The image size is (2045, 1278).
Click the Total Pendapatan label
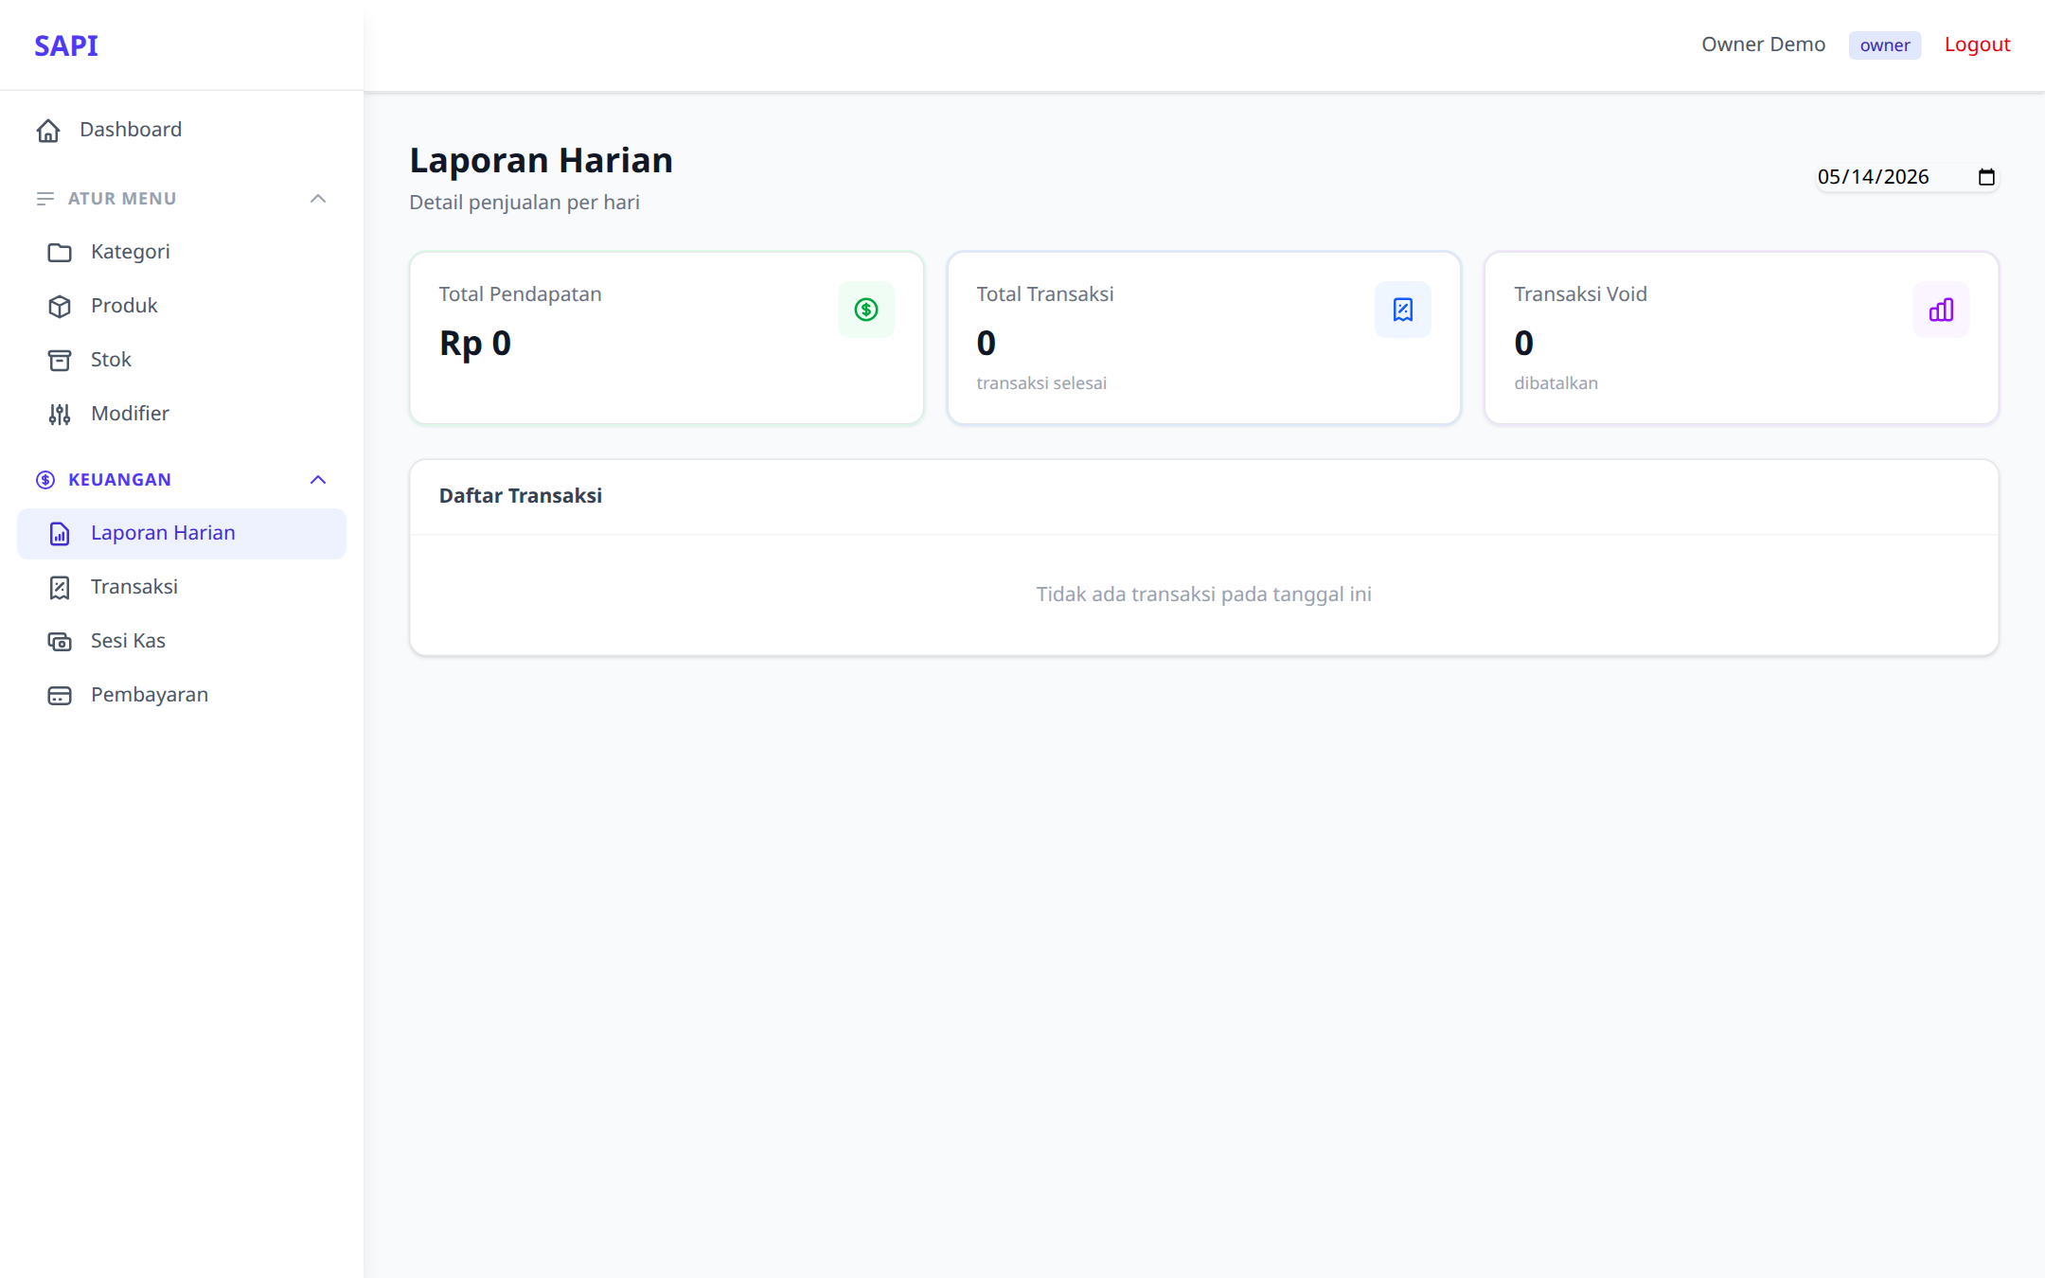tap(520, 294)
